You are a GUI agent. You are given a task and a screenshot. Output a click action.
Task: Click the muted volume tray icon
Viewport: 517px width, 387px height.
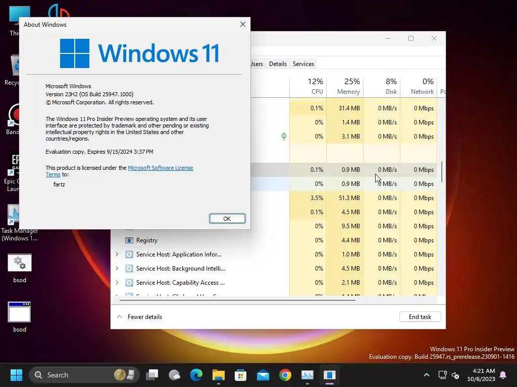tap(455, 375)
